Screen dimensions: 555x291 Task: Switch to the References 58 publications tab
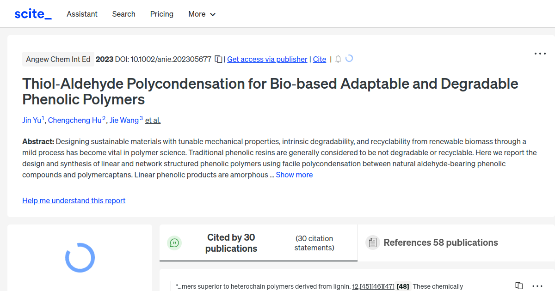click(440, 242)
